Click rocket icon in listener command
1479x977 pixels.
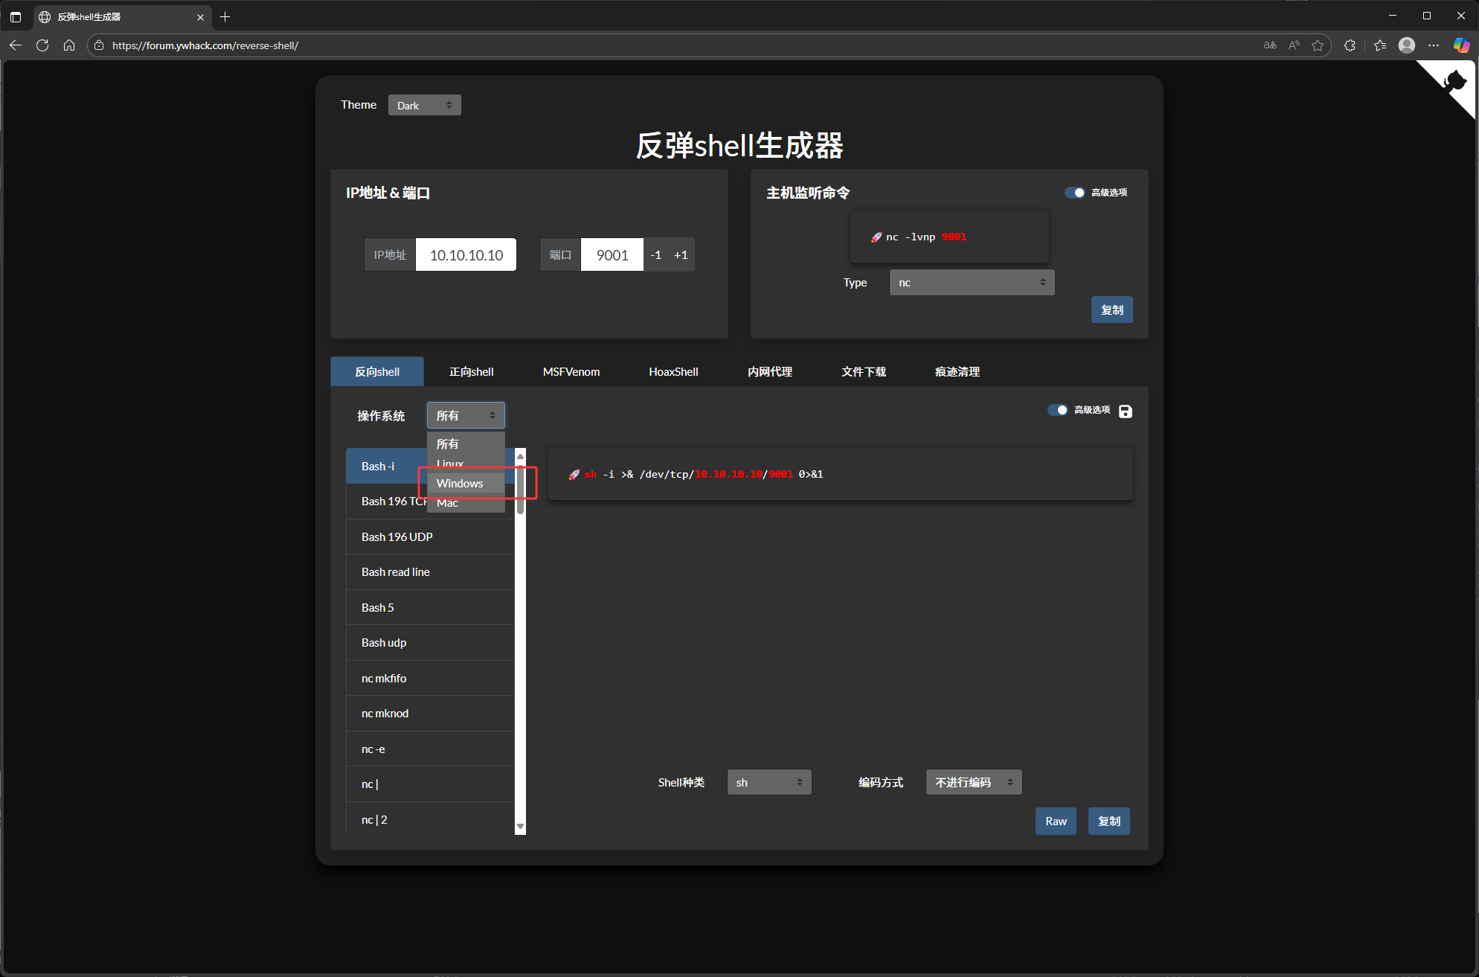[x=876, y=237]
